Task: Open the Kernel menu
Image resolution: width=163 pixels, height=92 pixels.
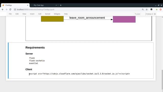Action: point(48,14)
